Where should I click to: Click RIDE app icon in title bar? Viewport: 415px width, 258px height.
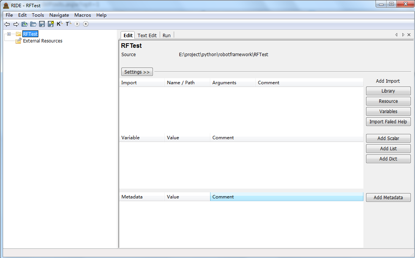click(x=6, y=6)
